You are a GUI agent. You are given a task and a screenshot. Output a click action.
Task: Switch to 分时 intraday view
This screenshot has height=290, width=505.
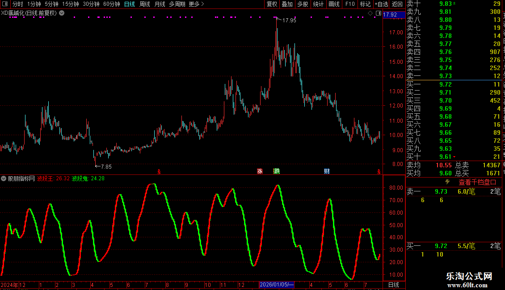pyautogui.click(x=18, y=4)
